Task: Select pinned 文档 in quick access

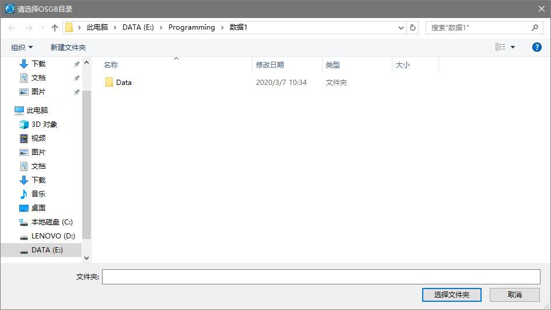Action: (38, 78)
